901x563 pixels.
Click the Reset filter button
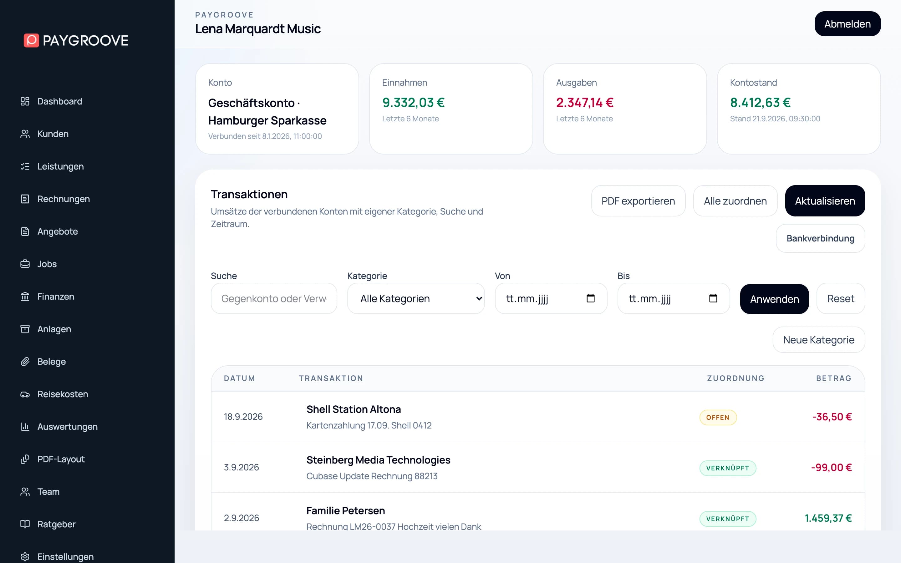point(841,299)
